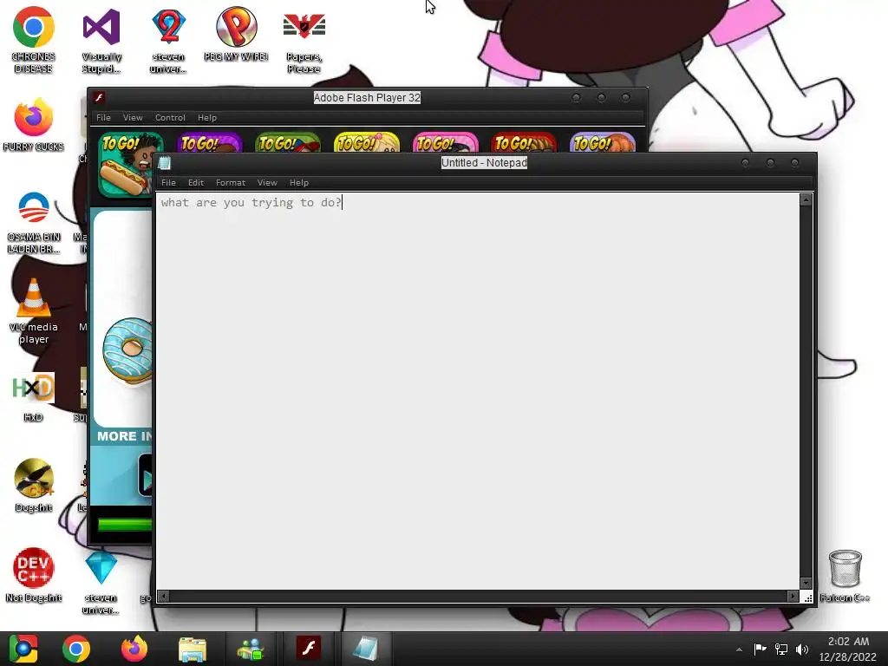Switch to Flash Player taskbar button
The width and height of the screenshot is (888, 666).
309,649
